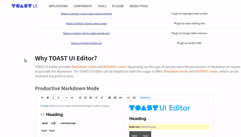241x137 pixels.
Task: Click the Heading toolbar icon
Action: point(42,98)
